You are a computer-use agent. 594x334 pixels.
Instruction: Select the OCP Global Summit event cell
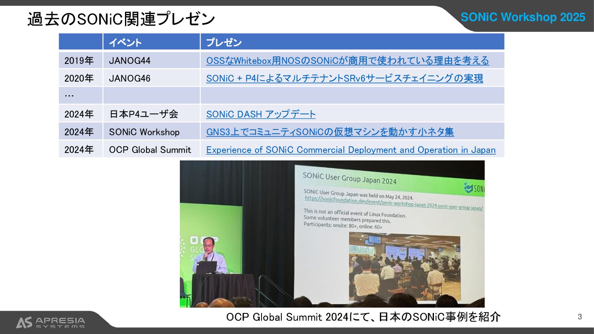[151, 149]
